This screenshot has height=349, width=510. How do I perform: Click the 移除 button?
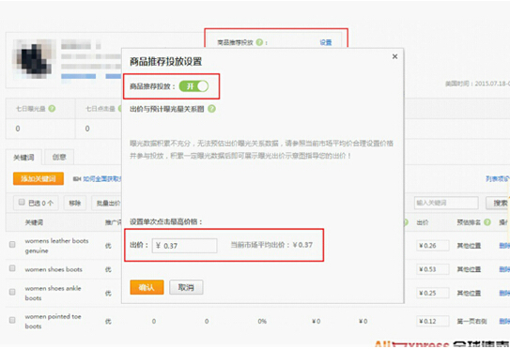[75, 203]
